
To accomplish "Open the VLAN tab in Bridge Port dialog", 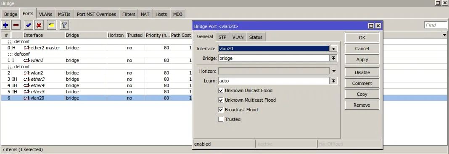I will [238, 37].
